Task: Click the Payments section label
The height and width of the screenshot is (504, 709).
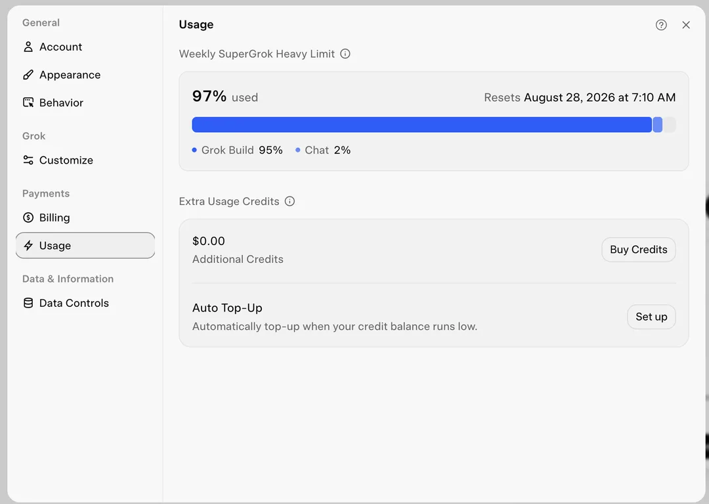Action: tap(46, 194)
